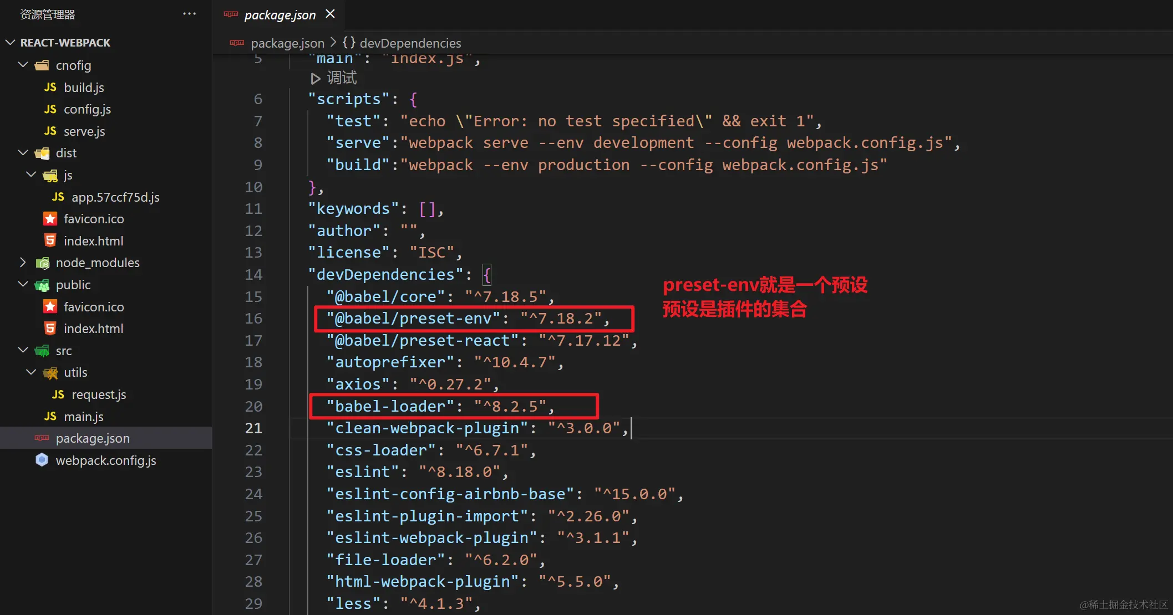1173x615 pixels.
Task: Click the 调试 debug CodeLens link
Action: 342,78
